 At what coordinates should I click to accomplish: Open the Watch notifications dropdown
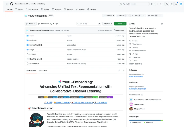pyautogui.click(x=123, y=16)
